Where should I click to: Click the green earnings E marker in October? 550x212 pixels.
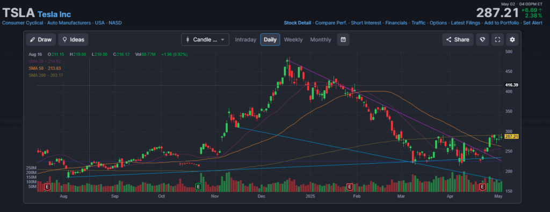pos(199,187)
